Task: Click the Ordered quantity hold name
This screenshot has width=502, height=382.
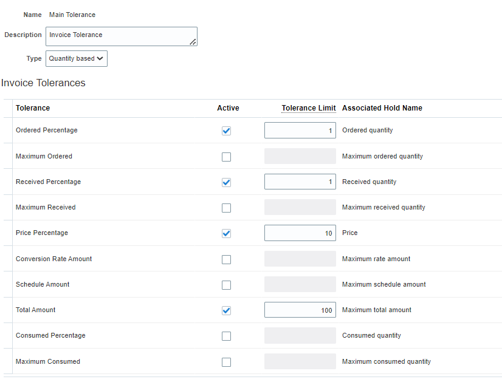Action: (x=368, y=130)
